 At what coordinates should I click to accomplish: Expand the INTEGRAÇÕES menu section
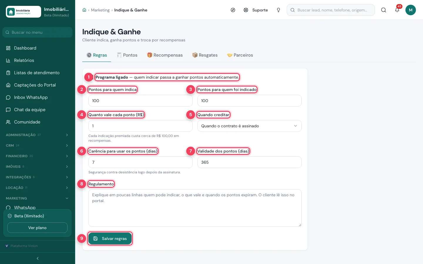[37, 177]
